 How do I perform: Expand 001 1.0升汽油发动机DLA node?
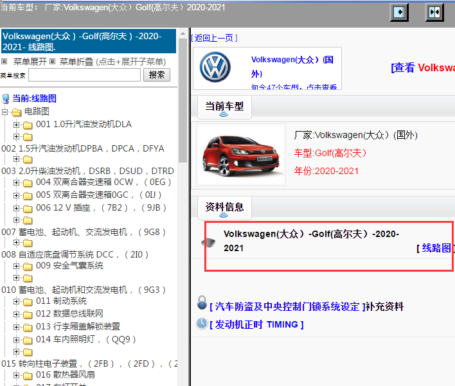pos(16,125)
